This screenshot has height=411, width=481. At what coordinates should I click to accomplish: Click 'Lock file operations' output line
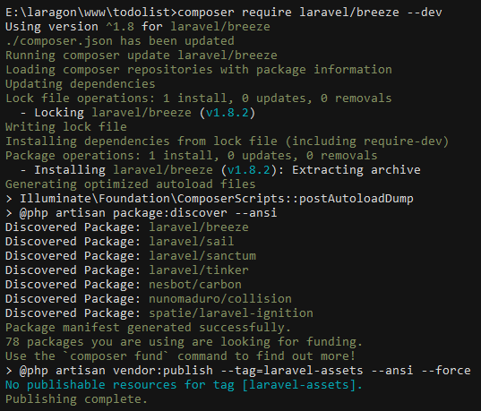199,98
